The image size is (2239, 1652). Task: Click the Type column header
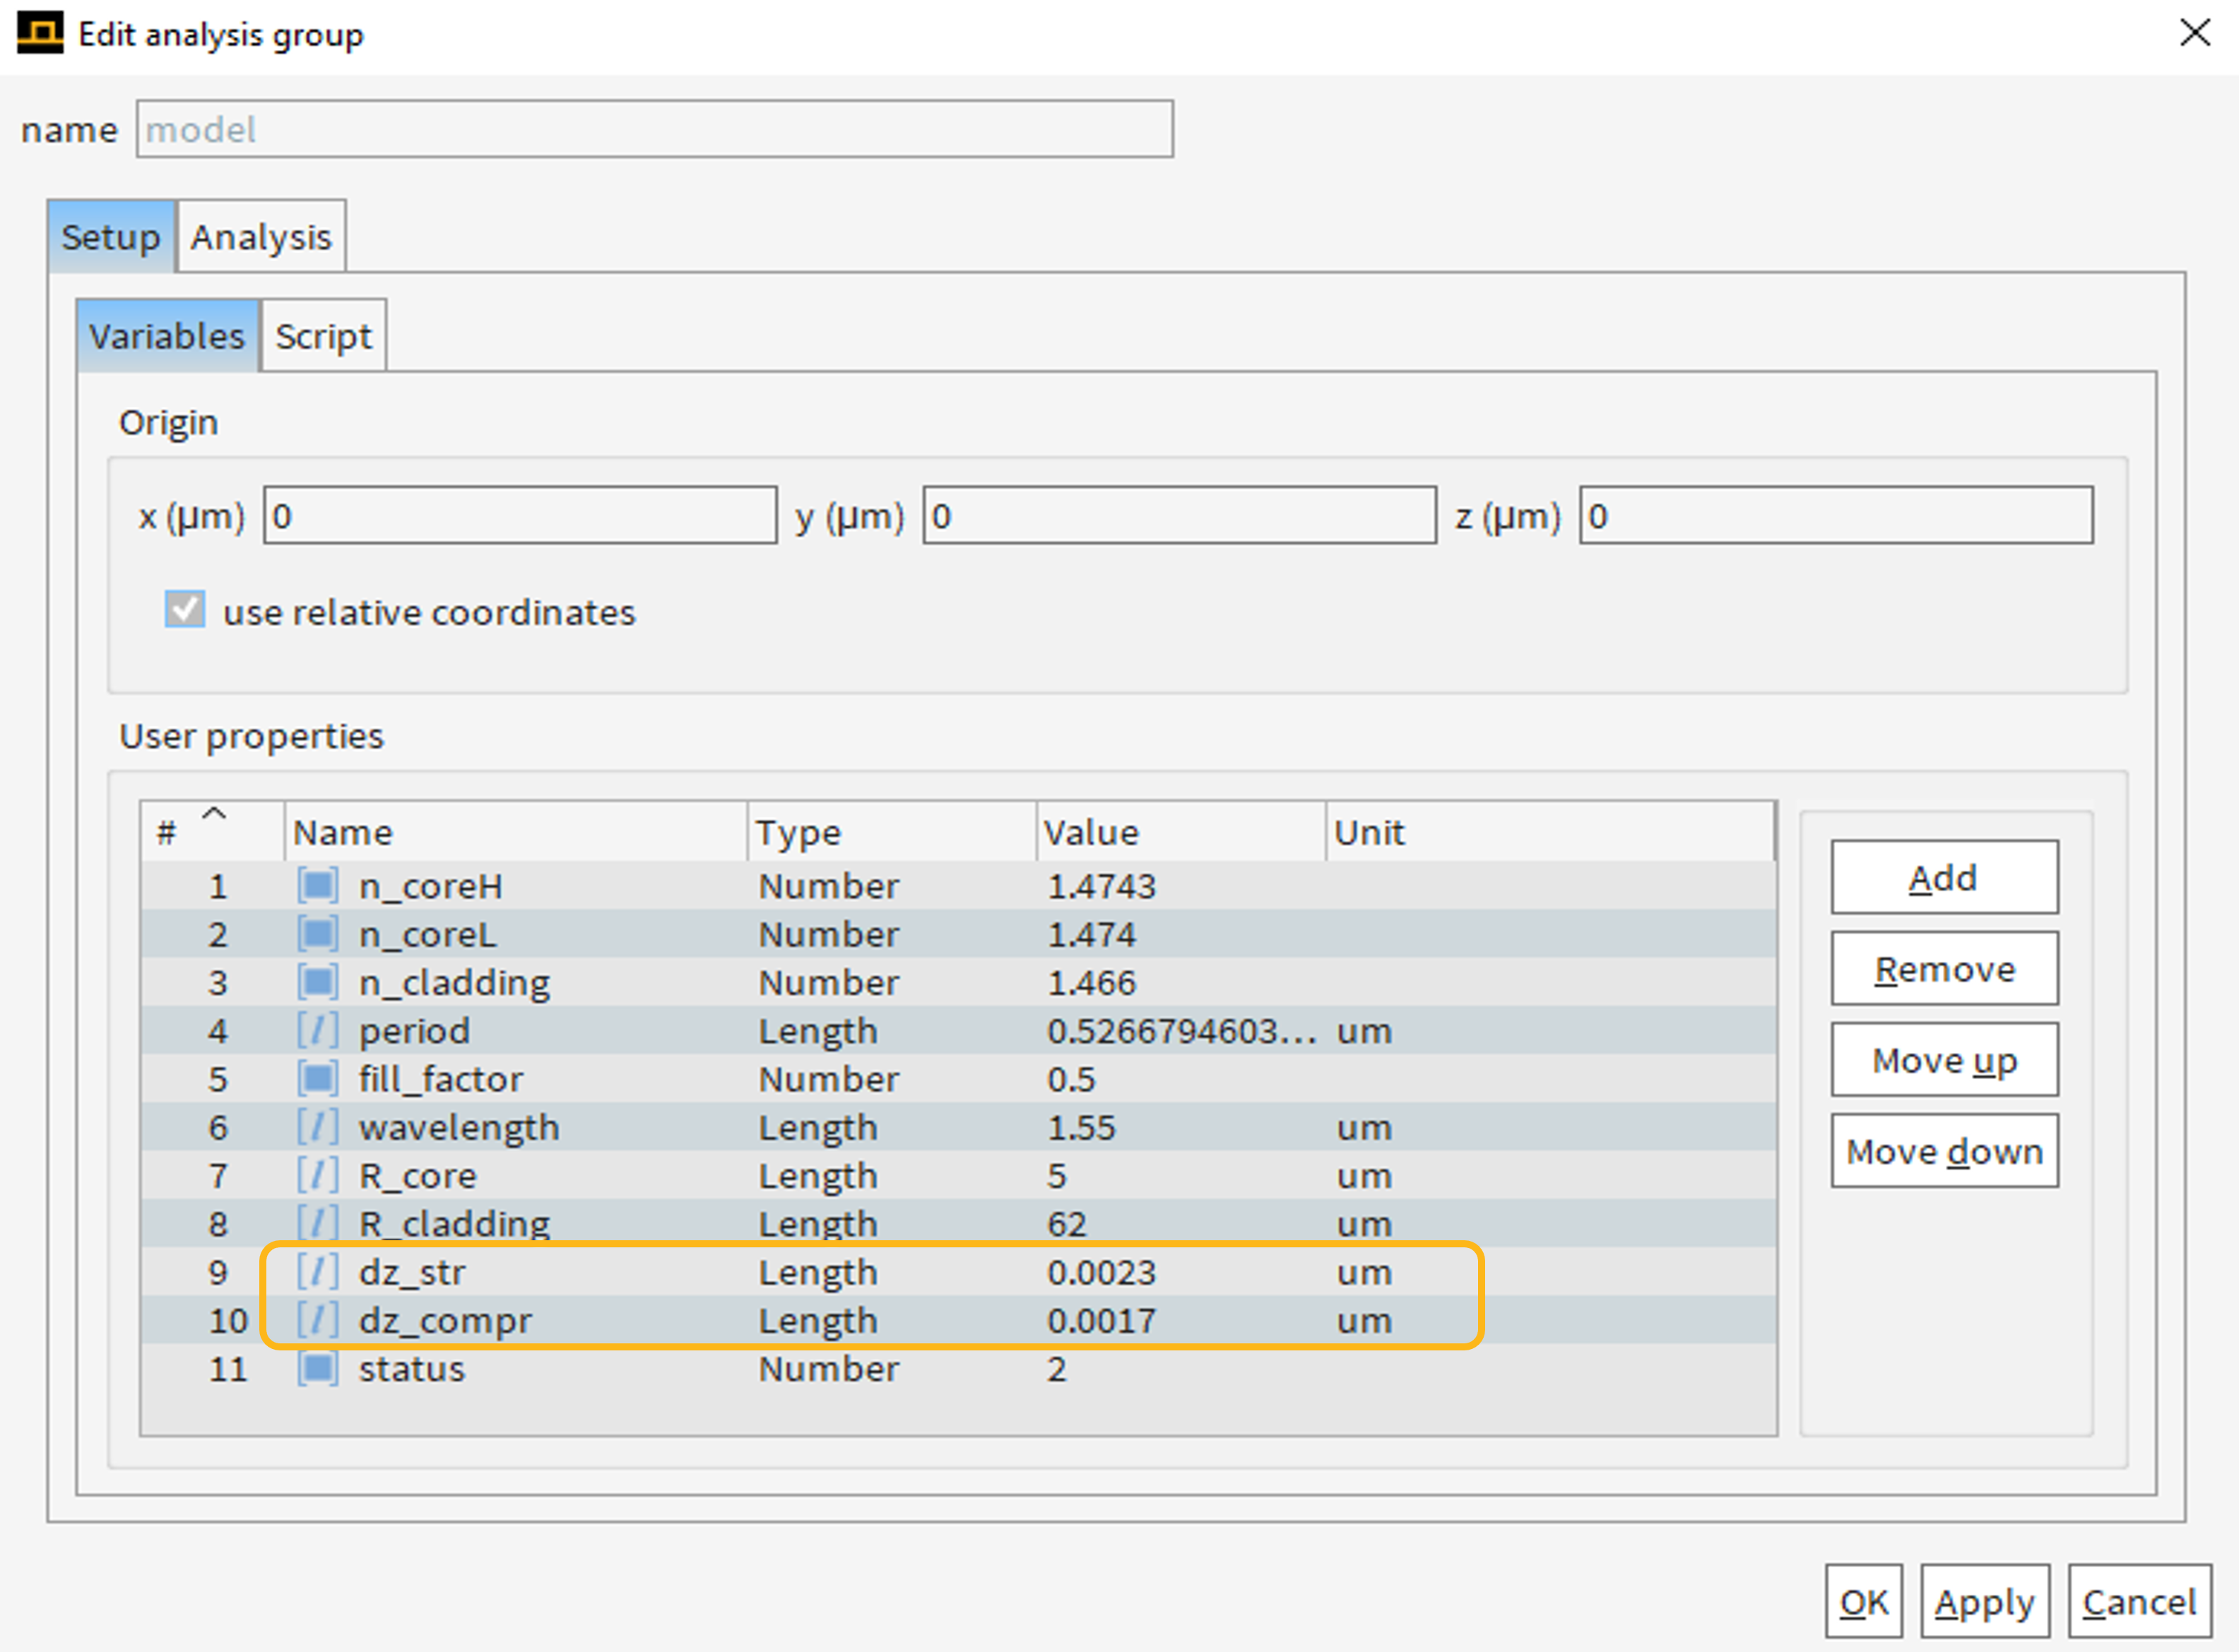892,831
